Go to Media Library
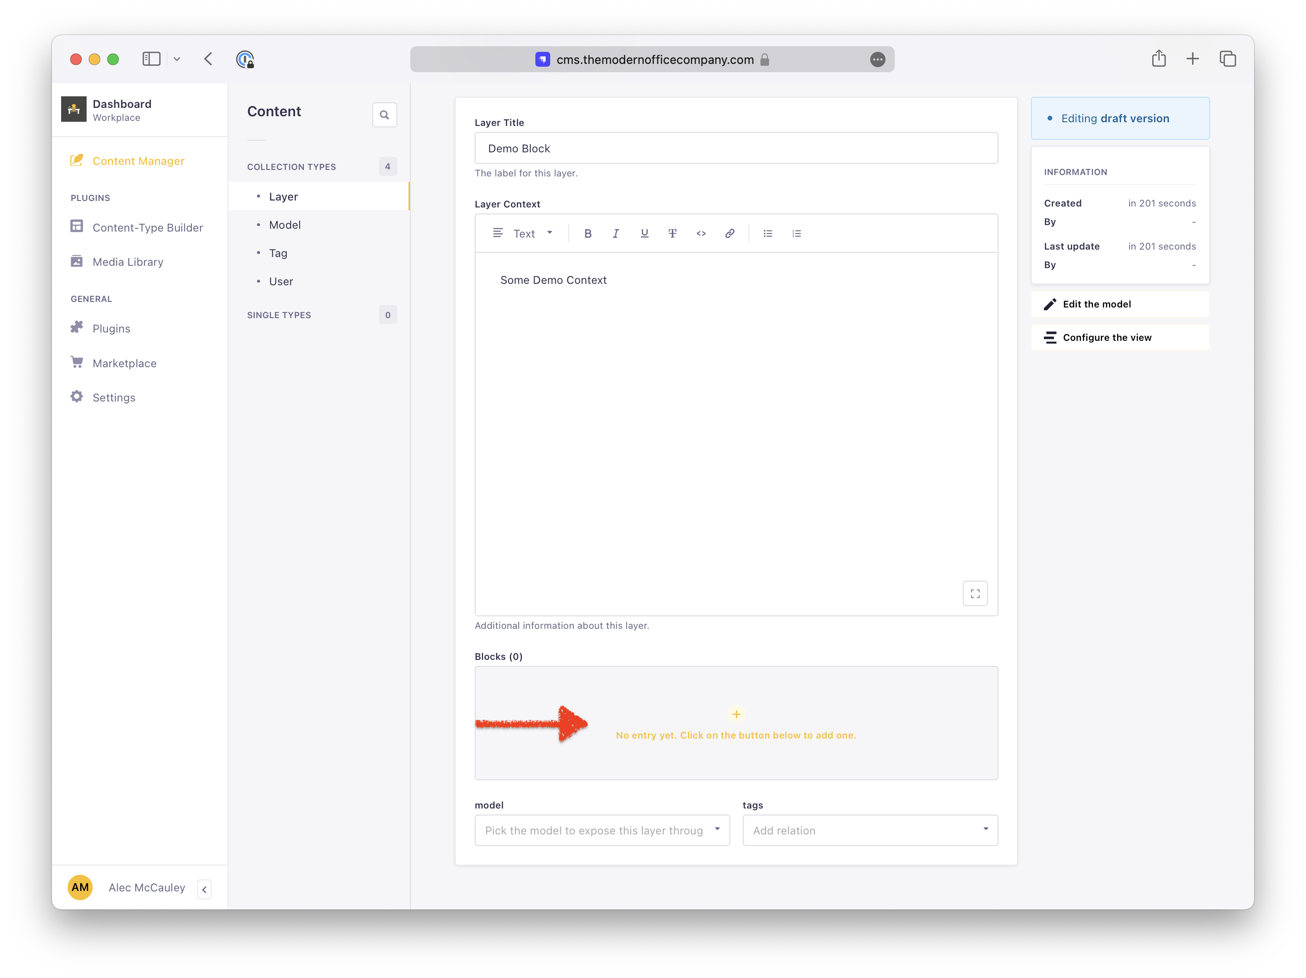This screenshot has height=978, width=1306. [x=127, y=262]
